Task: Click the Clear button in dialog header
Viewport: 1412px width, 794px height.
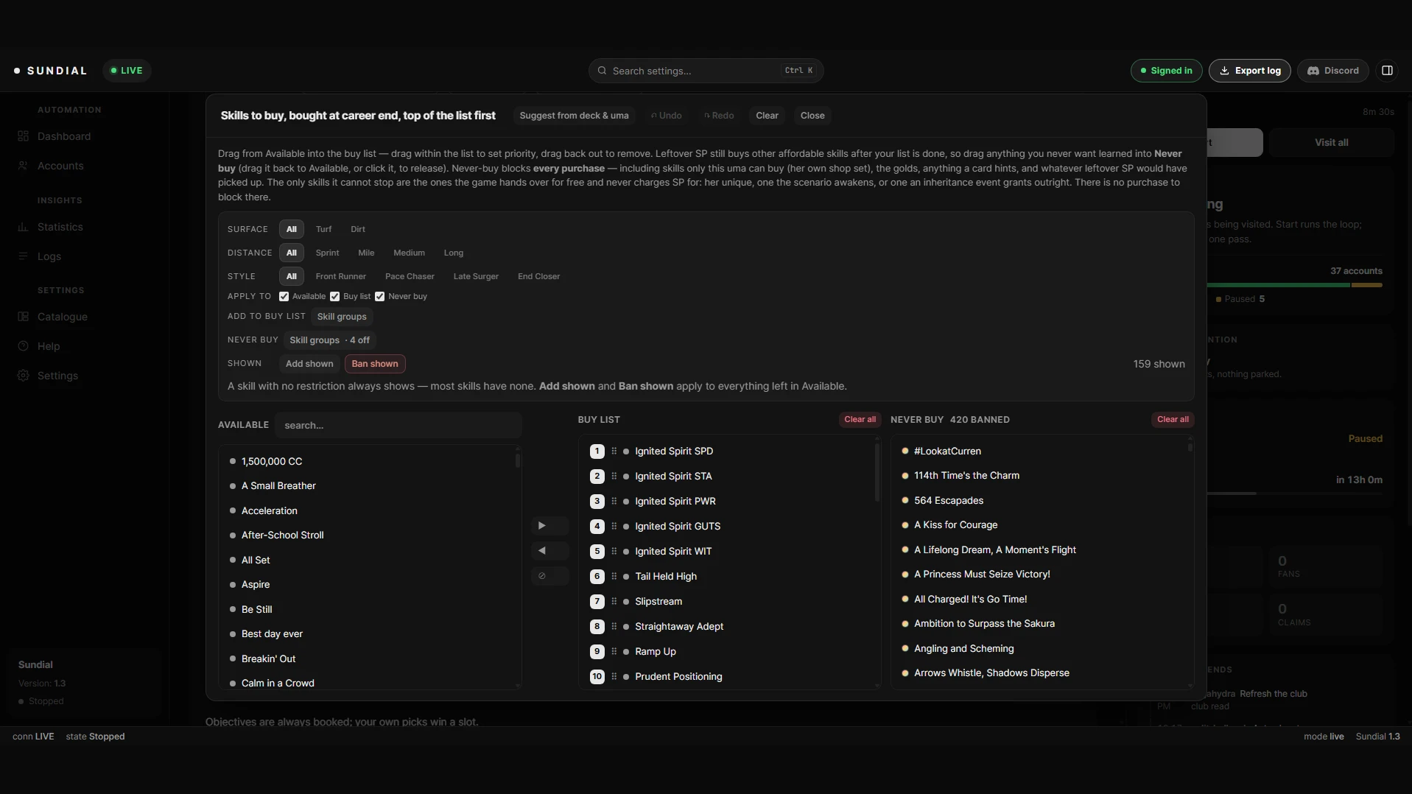Action: (767, 116)
